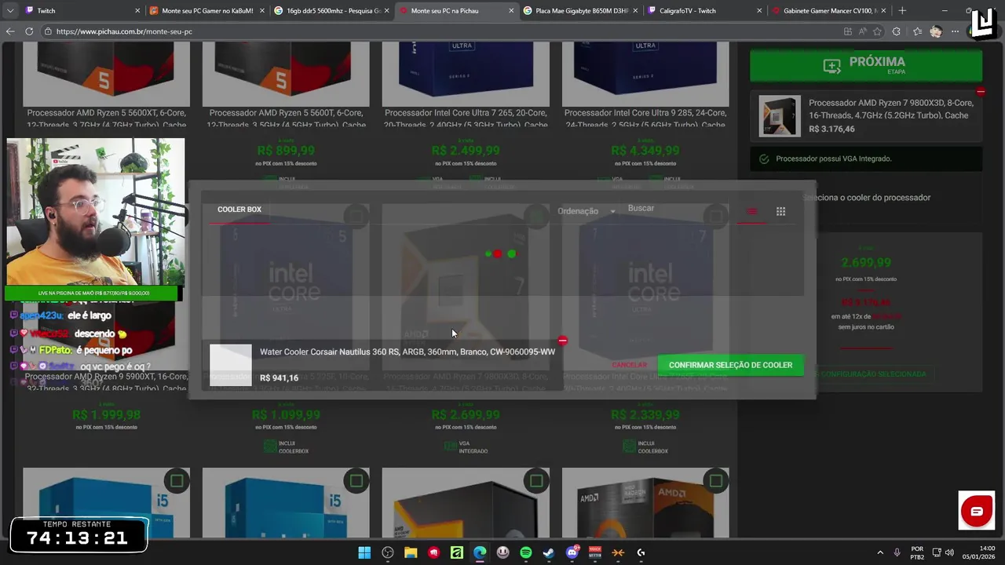1005x565 pixels.
Task: Open Spotify from taskbar
Action: [x=526, y=552]
